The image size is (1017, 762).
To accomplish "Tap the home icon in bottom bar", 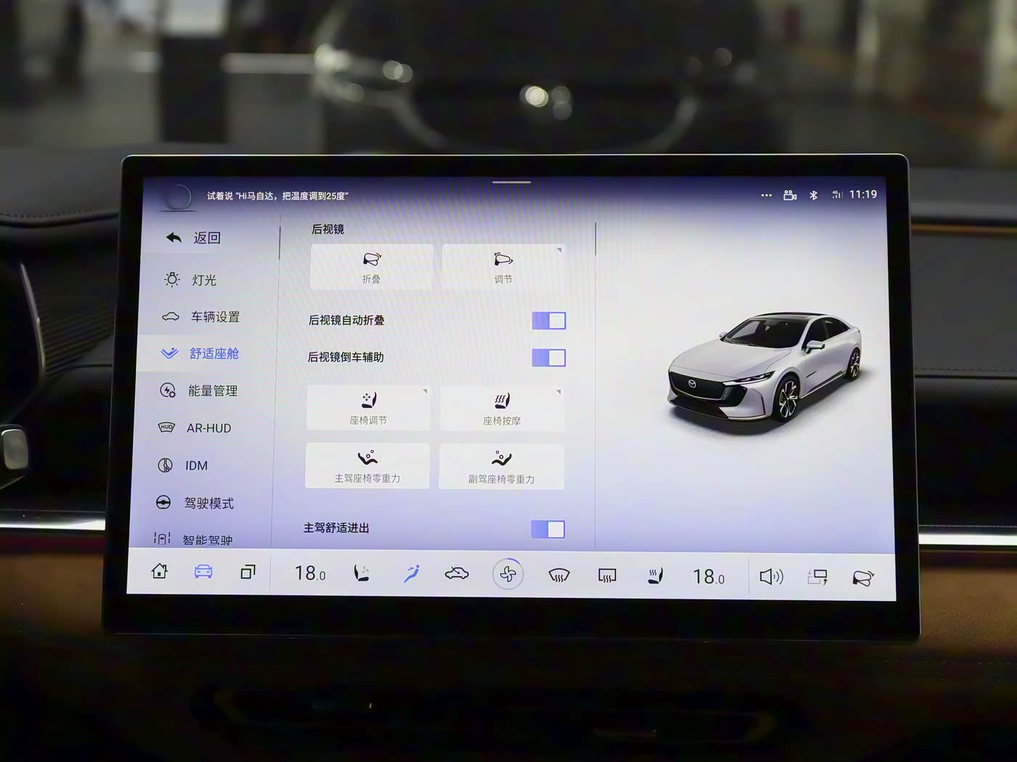I will coord(160,572).
